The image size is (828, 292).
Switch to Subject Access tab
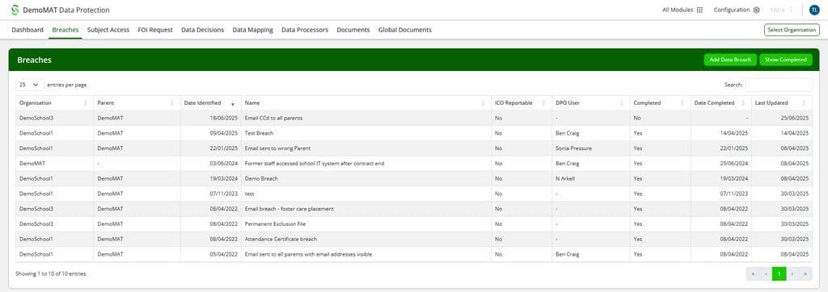point(108,30)
